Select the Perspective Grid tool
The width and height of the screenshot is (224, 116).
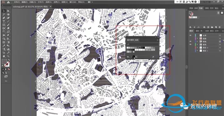(x=8, y=39)
